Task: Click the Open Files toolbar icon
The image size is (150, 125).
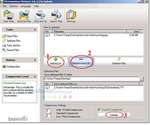Action: (8, 16)
